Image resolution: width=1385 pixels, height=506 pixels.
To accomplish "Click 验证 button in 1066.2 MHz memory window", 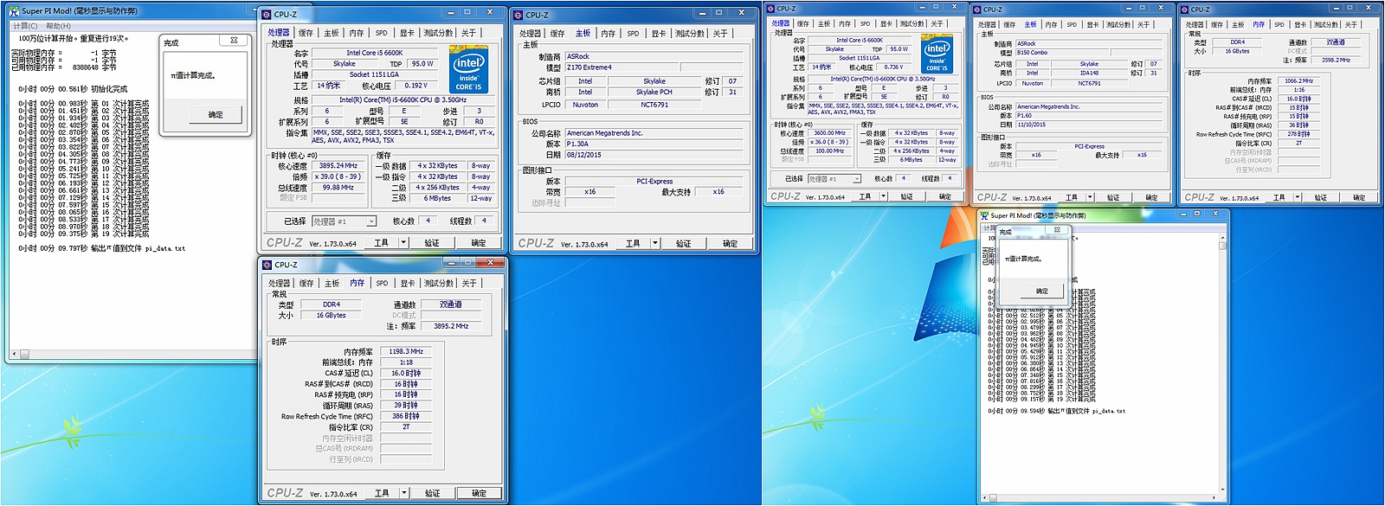I will click(x=1321, y=197).
